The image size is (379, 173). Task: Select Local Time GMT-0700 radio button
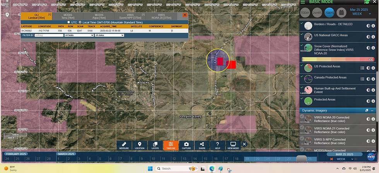(80, 22)
